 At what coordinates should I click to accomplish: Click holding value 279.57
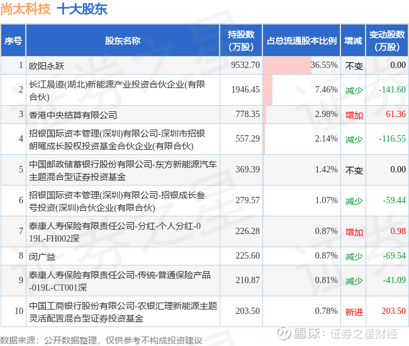point(247,200)
